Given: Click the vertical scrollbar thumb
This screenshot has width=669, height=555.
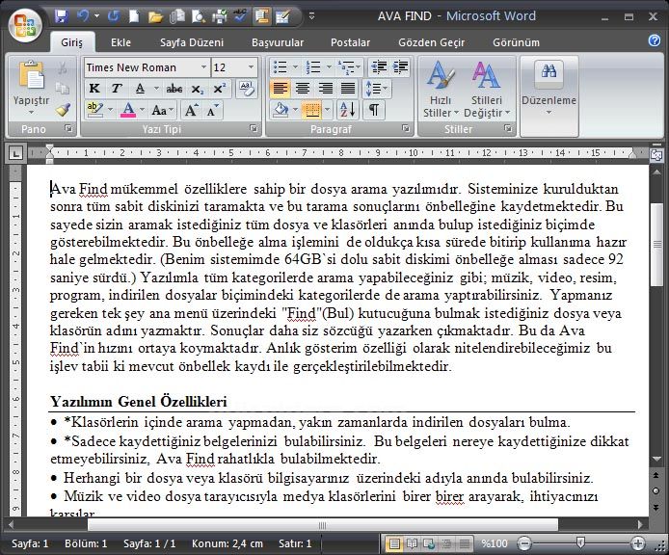Looking at the screenshot, I should click(x=656, y=245).
